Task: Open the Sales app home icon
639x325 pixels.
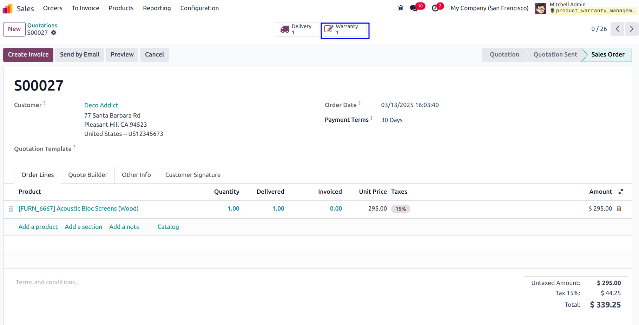Action: click(8, 8)
